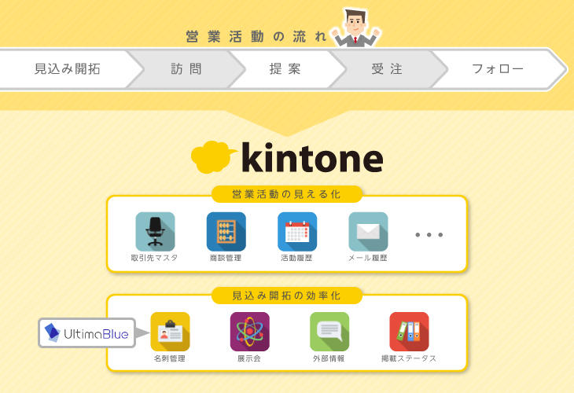Open the 名刺管理 ID badge icon
574x393 pixels.
[x=170, y=332]
